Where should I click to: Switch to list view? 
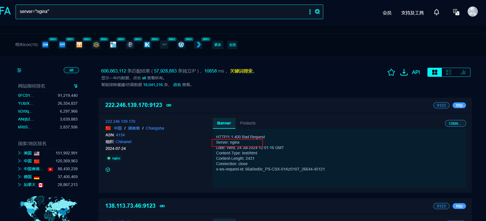point(449,72)
